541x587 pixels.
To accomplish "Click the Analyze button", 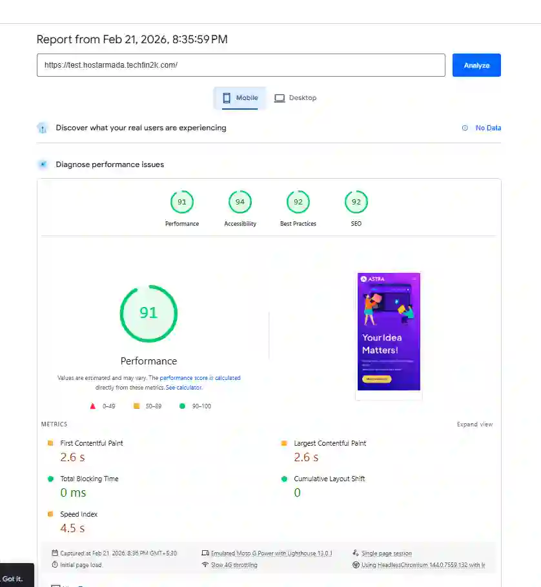I will click(x=476, y=65).
